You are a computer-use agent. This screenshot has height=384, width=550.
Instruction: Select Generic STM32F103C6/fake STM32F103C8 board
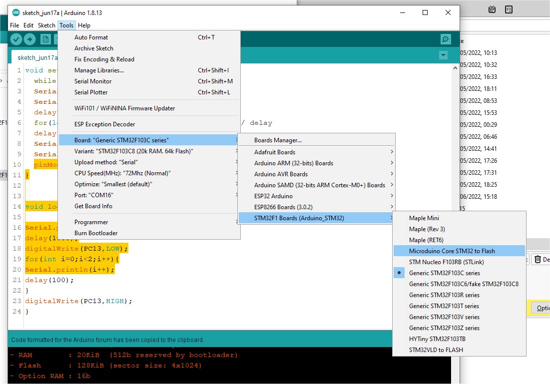[459, 284]
